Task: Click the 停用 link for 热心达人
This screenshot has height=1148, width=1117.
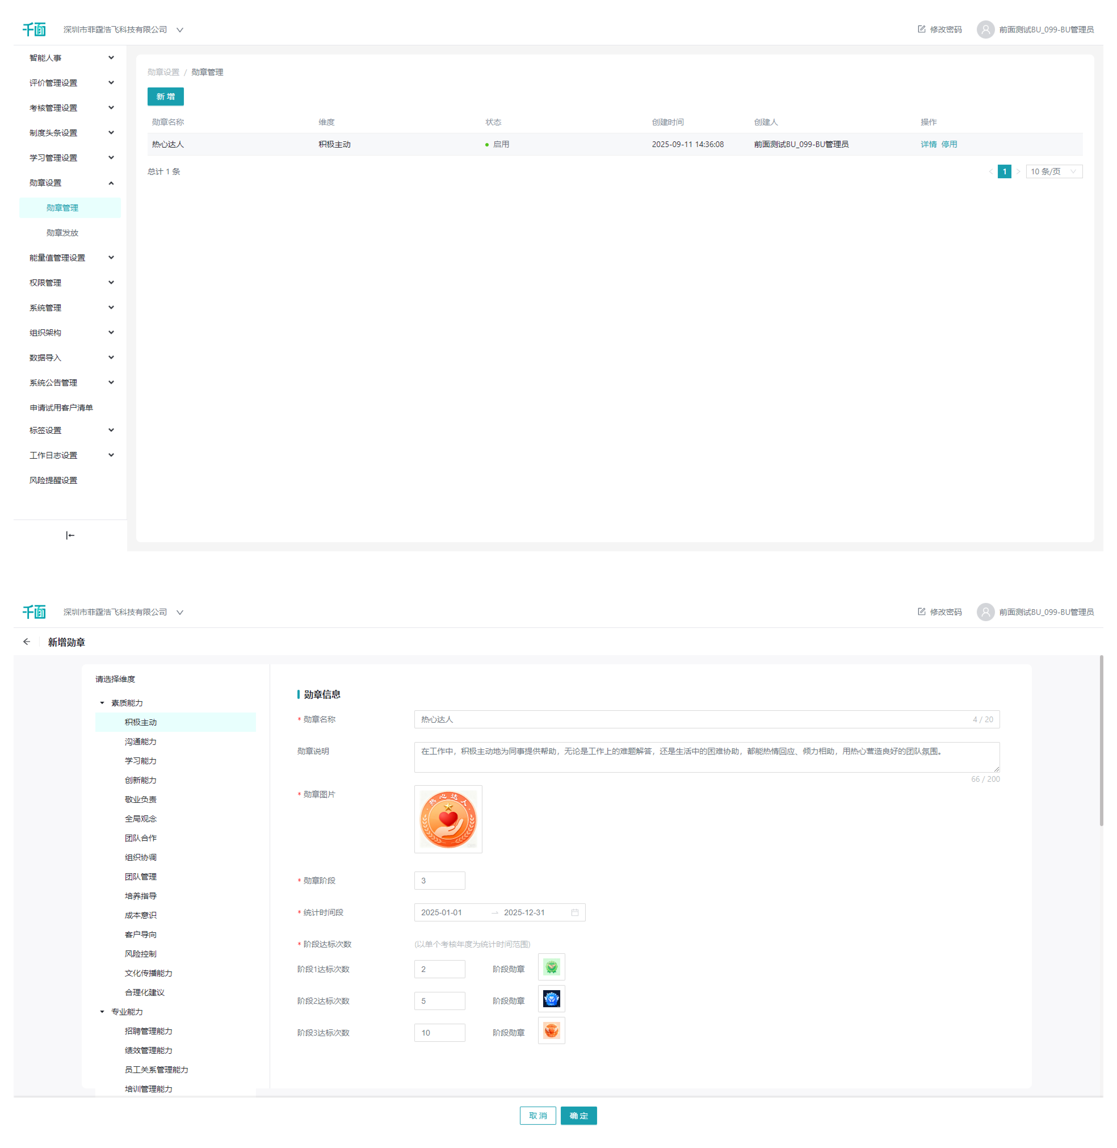Action: pos(949,144)
